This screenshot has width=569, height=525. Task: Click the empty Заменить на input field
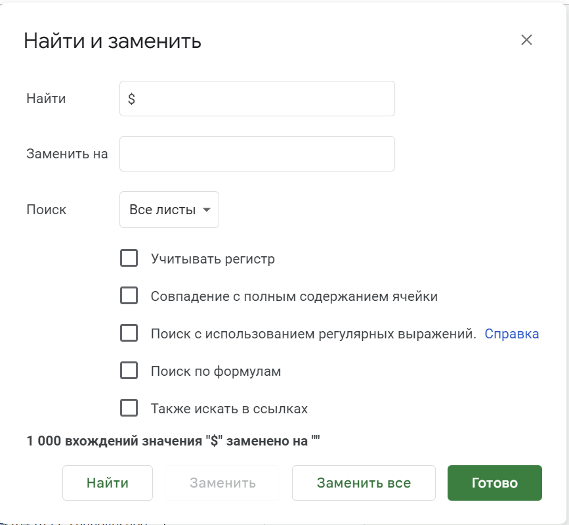click(x=257, y=154)
